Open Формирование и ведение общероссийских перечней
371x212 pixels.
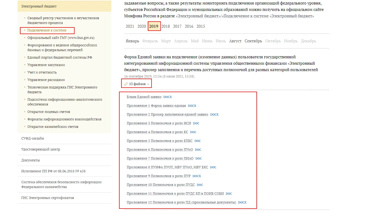[62, 48]
